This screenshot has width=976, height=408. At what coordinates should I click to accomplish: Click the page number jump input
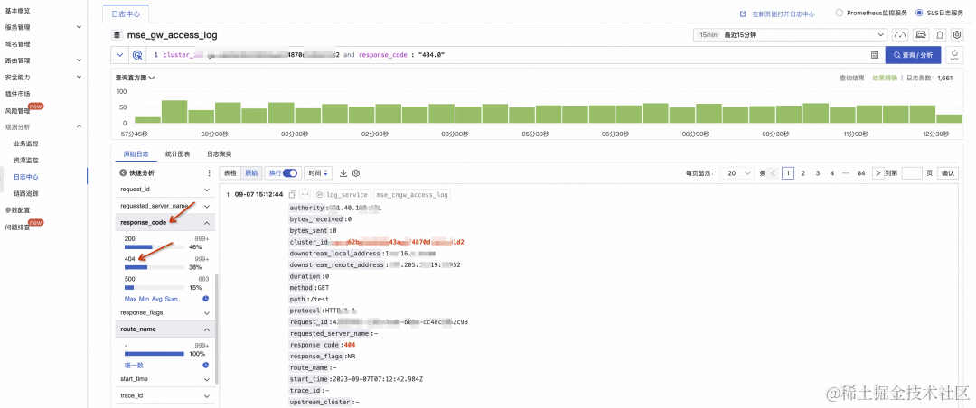coord(912,173)
